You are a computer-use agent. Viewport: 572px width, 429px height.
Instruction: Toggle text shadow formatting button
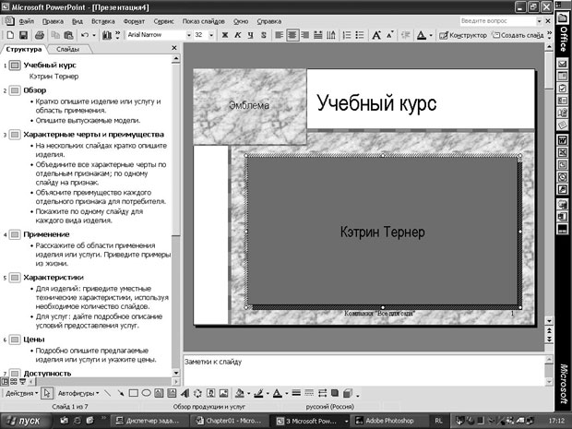click(263, 35)
